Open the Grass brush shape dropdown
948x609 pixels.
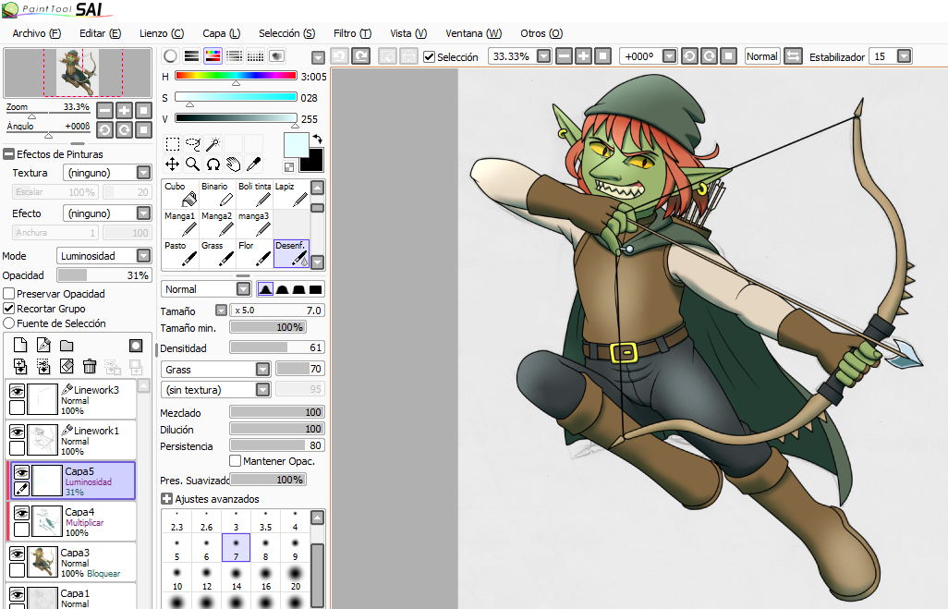tap(262, 370)
